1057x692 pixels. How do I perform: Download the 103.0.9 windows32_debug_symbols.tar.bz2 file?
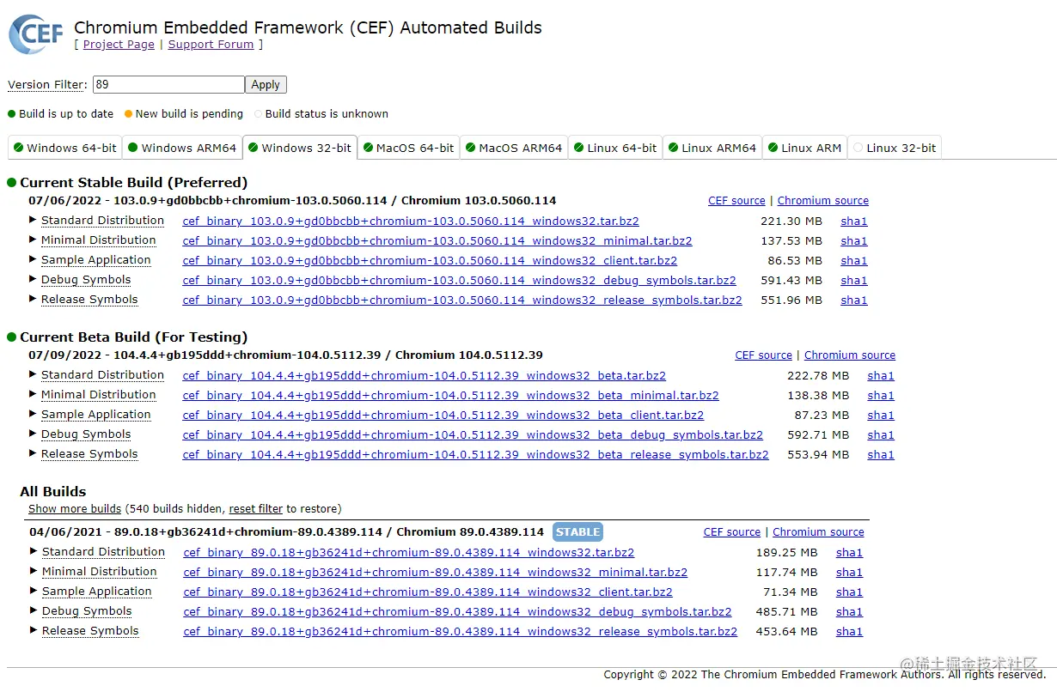coord(459,281)
